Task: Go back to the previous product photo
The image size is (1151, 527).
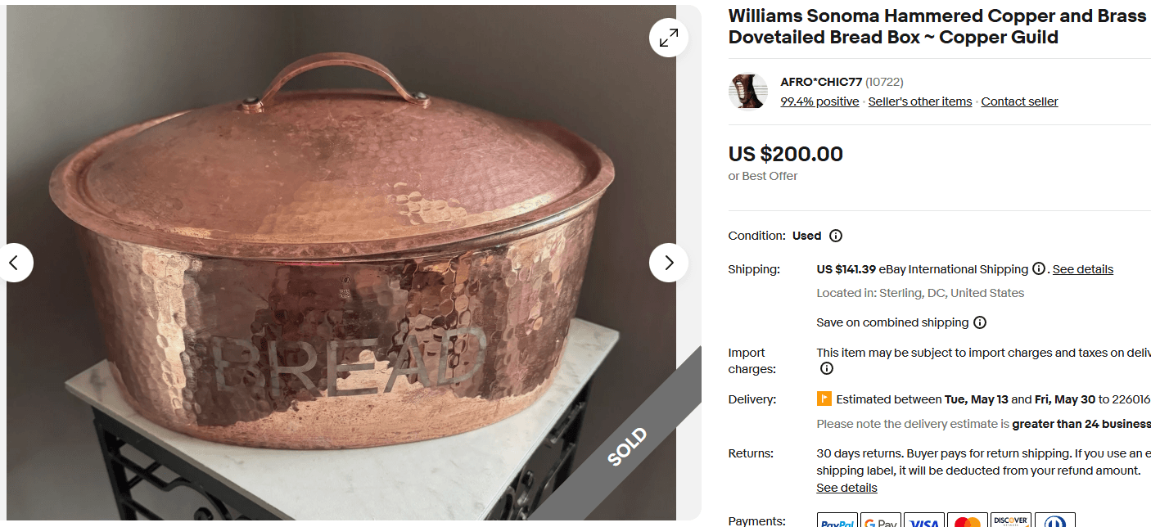Action: pyautogui.click(x=16, y=263)
